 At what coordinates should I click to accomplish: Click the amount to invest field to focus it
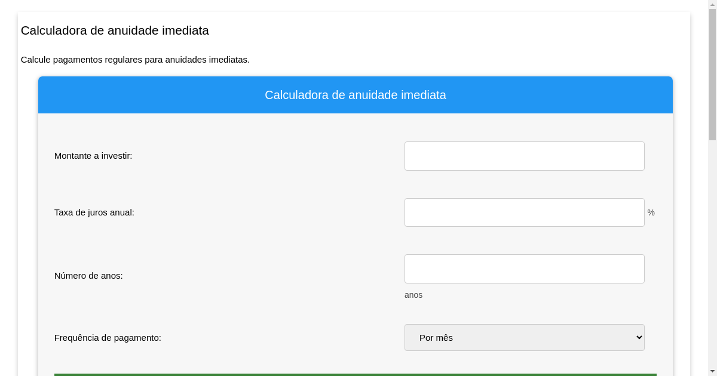coord(525,156)
